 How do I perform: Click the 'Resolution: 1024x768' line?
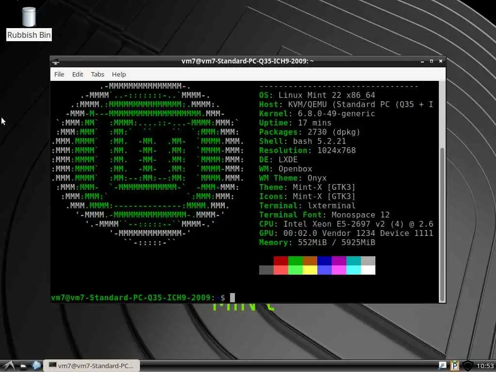point(308,150)
